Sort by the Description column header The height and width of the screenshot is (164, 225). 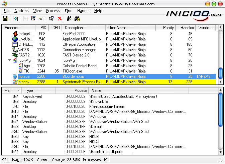84,28
